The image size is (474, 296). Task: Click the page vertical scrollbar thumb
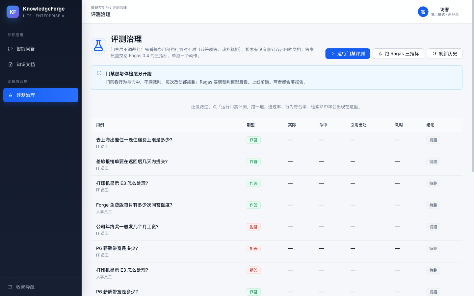[x=473, y=86]
